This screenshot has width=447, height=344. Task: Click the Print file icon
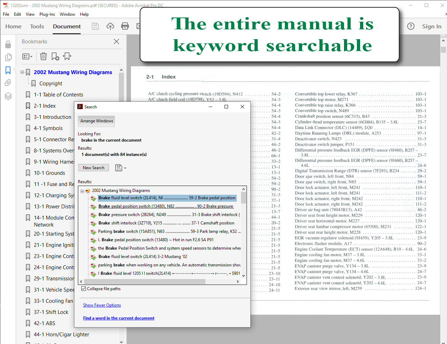(x=125, y=26)
